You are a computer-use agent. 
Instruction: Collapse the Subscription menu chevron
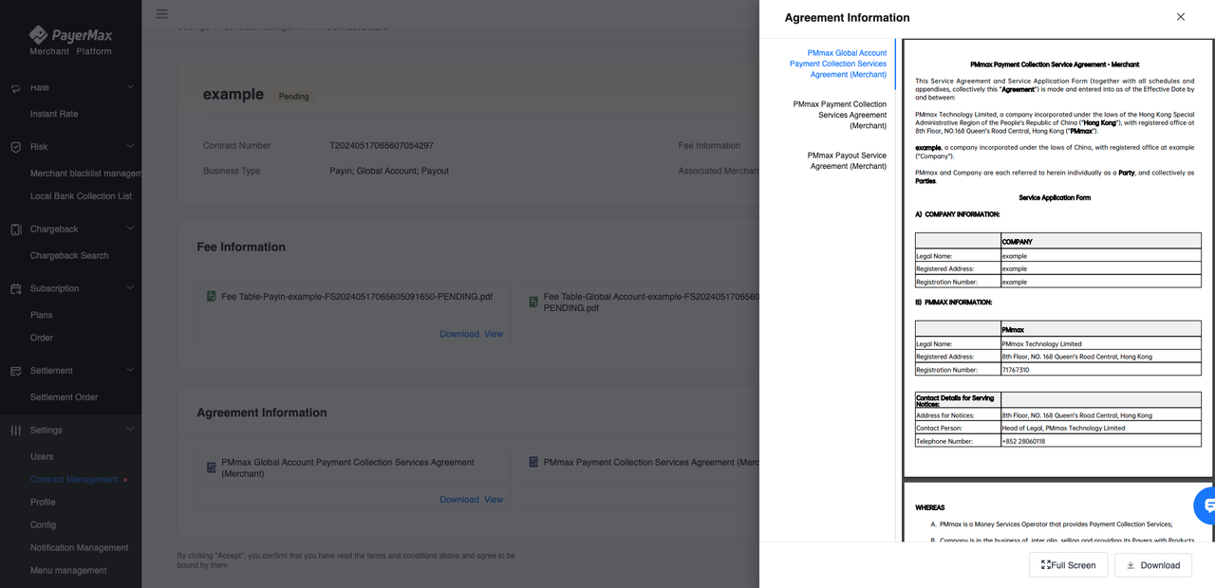point(130,288)
